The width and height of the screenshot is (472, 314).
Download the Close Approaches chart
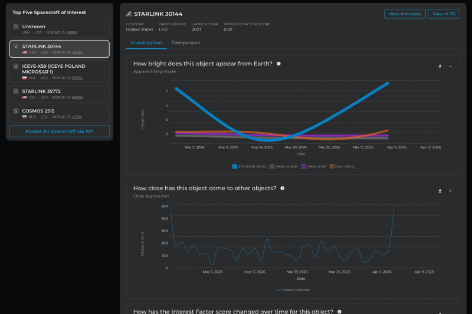pyautogui.click(x=440, y=191)
